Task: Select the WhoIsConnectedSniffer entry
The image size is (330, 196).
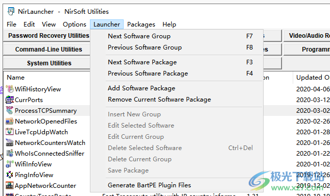Action: [50, 154]
